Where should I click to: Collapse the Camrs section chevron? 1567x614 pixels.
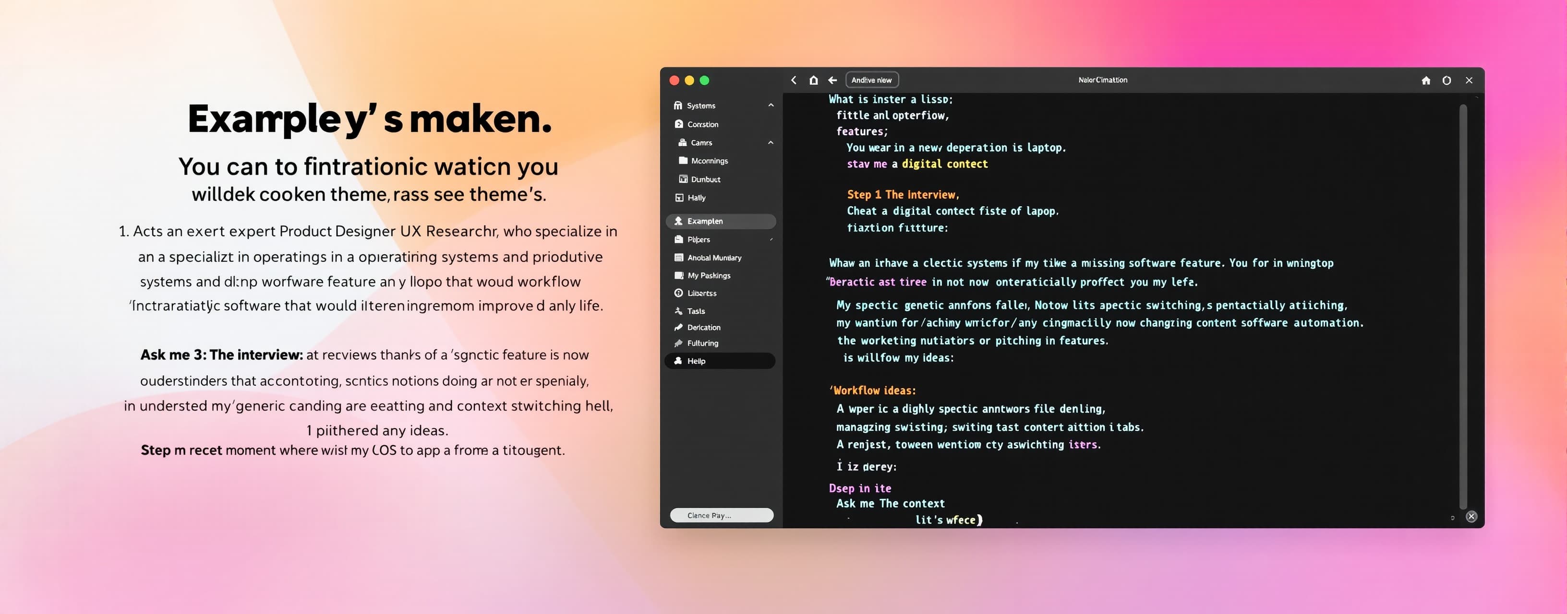click(771, 143)
